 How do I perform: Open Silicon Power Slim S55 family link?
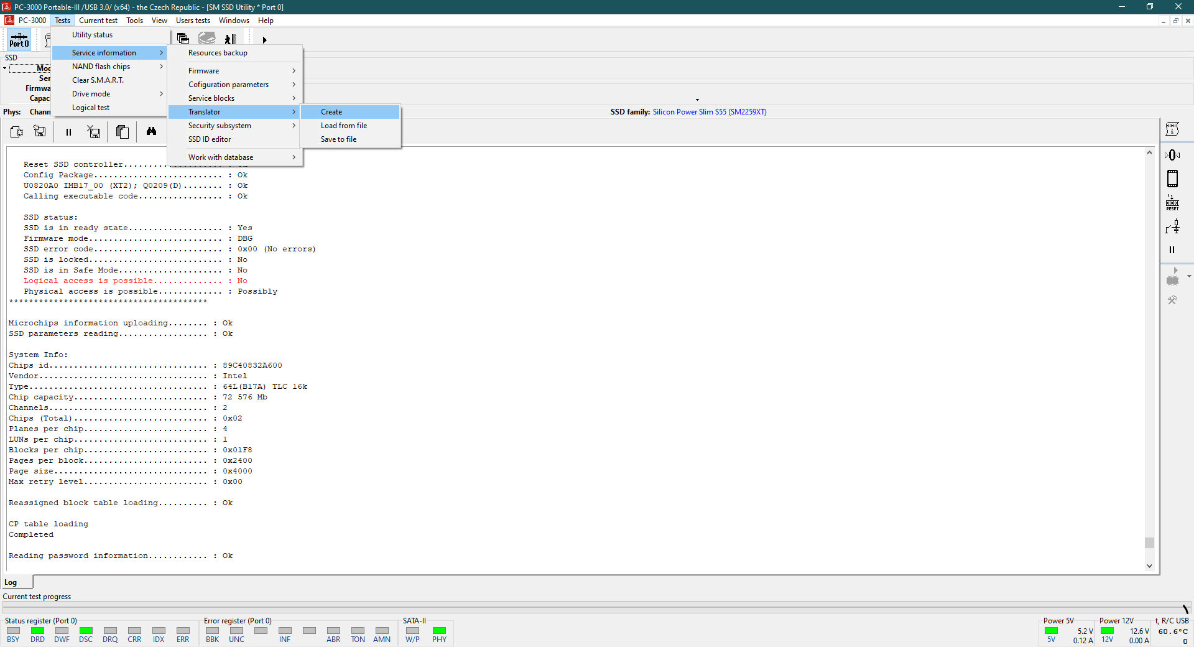(709, 112)
